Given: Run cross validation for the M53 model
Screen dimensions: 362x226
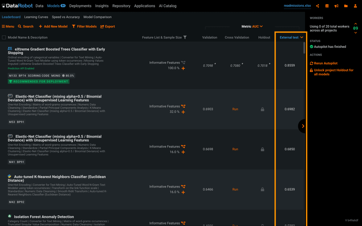Looking at the screenshot, I should (235, 109).
